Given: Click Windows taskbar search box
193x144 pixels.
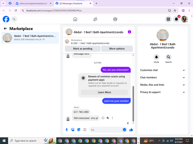Looking at the screenshot, I should [32, 141].
